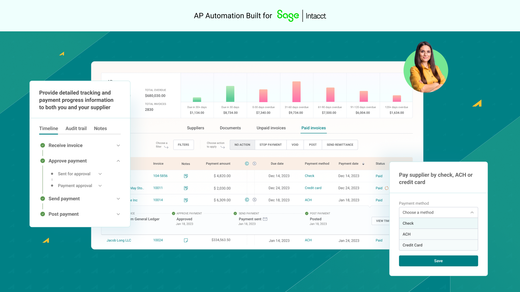
Task: Sort by Payment date arrow
Action: pos(363,164)
